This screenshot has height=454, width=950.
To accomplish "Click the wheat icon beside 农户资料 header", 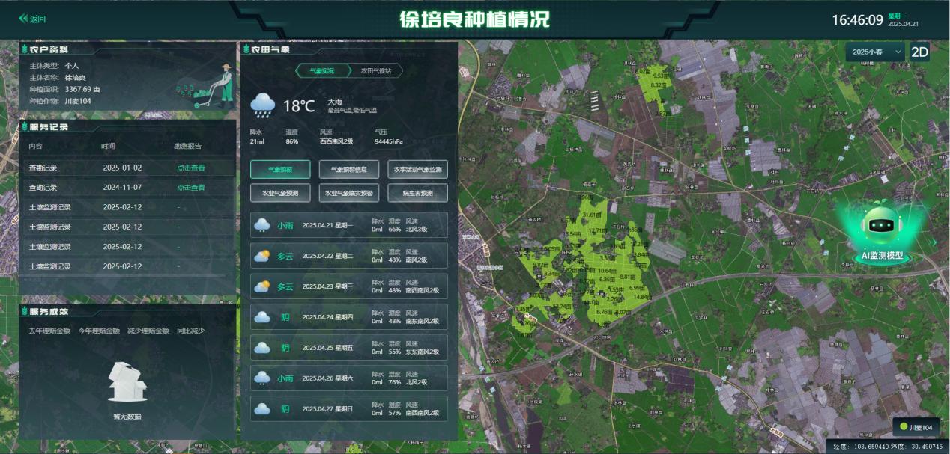I will [x=25, y=49].
